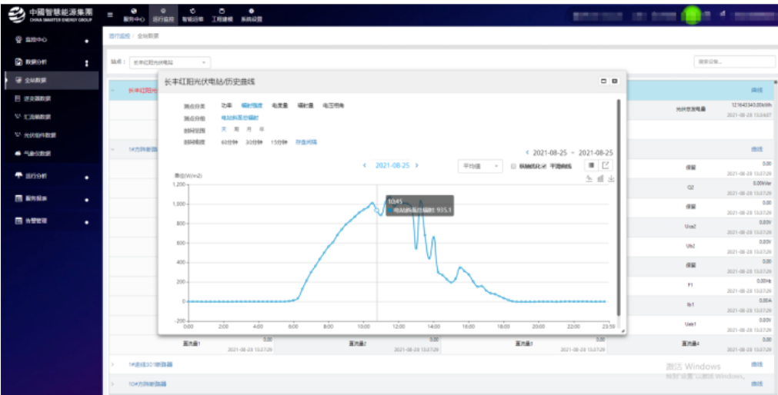Choose the 60分钟 time granularity
Viewport: 778px width, 395px height.
229,142
